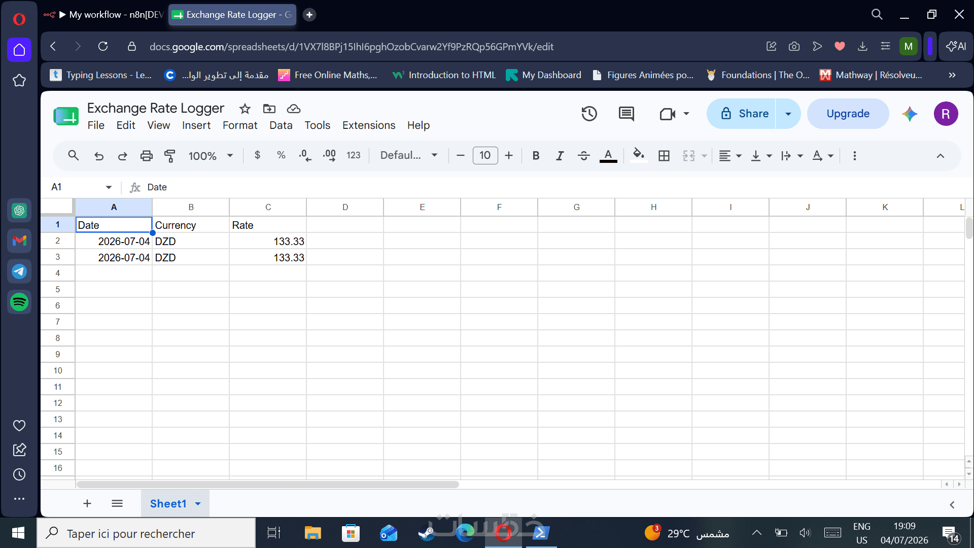The image size is (974, 548).
Task: Expand merge cells options arrow
Action: coord(704,156)
